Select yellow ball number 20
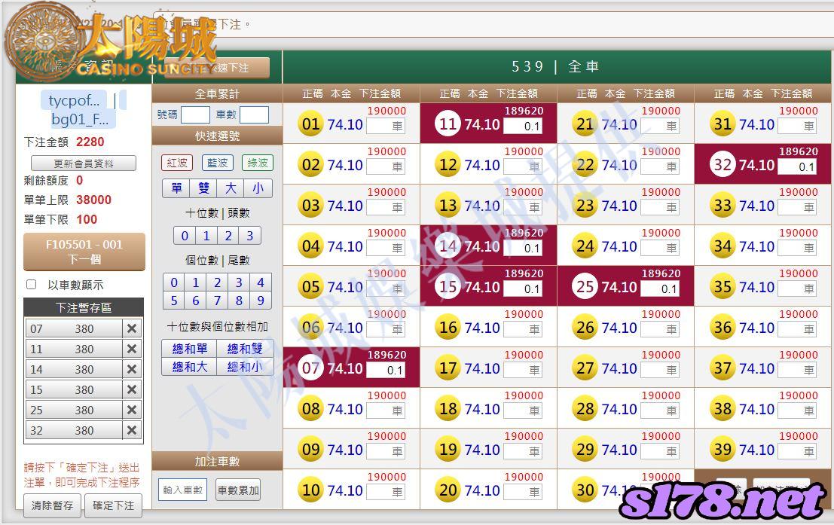The image size is (834, 525). tap(448, 490)
